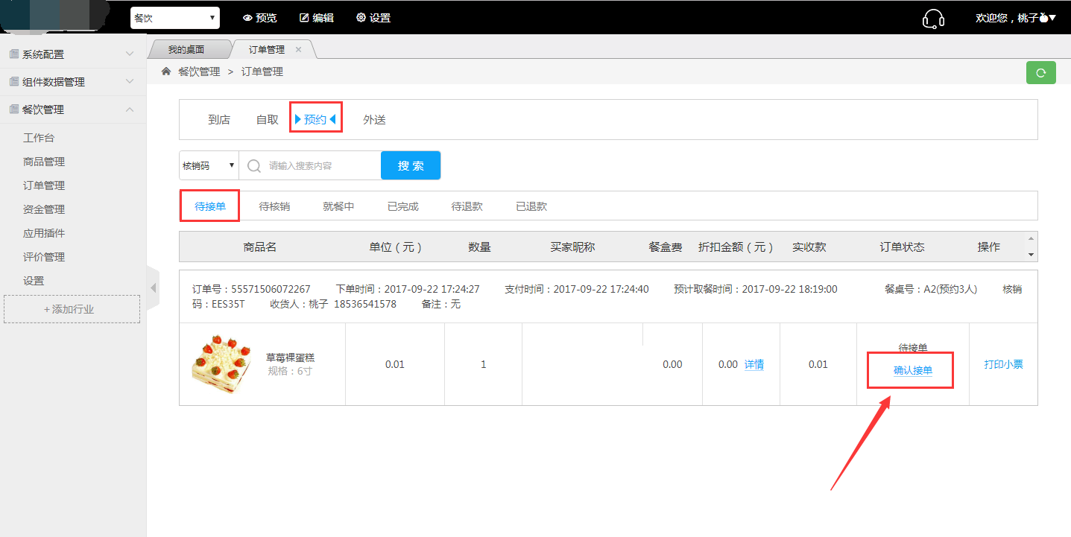Close the 订单管理 tab
This screenshot has height=537, width=1071.
[298, 49]
